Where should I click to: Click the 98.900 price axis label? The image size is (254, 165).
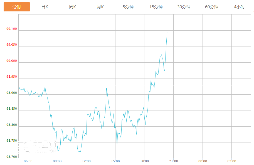point(12,93)
